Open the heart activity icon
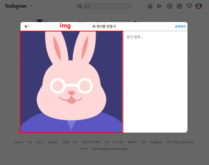This screenshot has width=209, height=165. click(189, 6)
